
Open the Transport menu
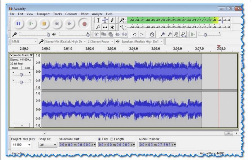(x=43, y=14)
